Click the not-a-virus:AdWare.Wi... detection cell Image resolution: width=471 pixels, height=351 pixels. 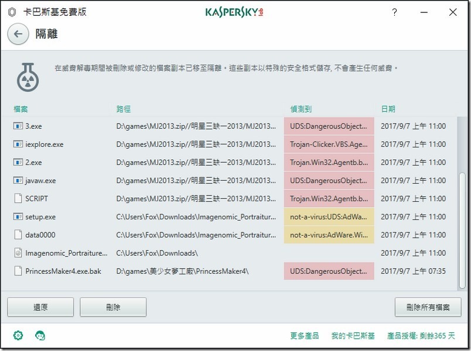[329, 235]
